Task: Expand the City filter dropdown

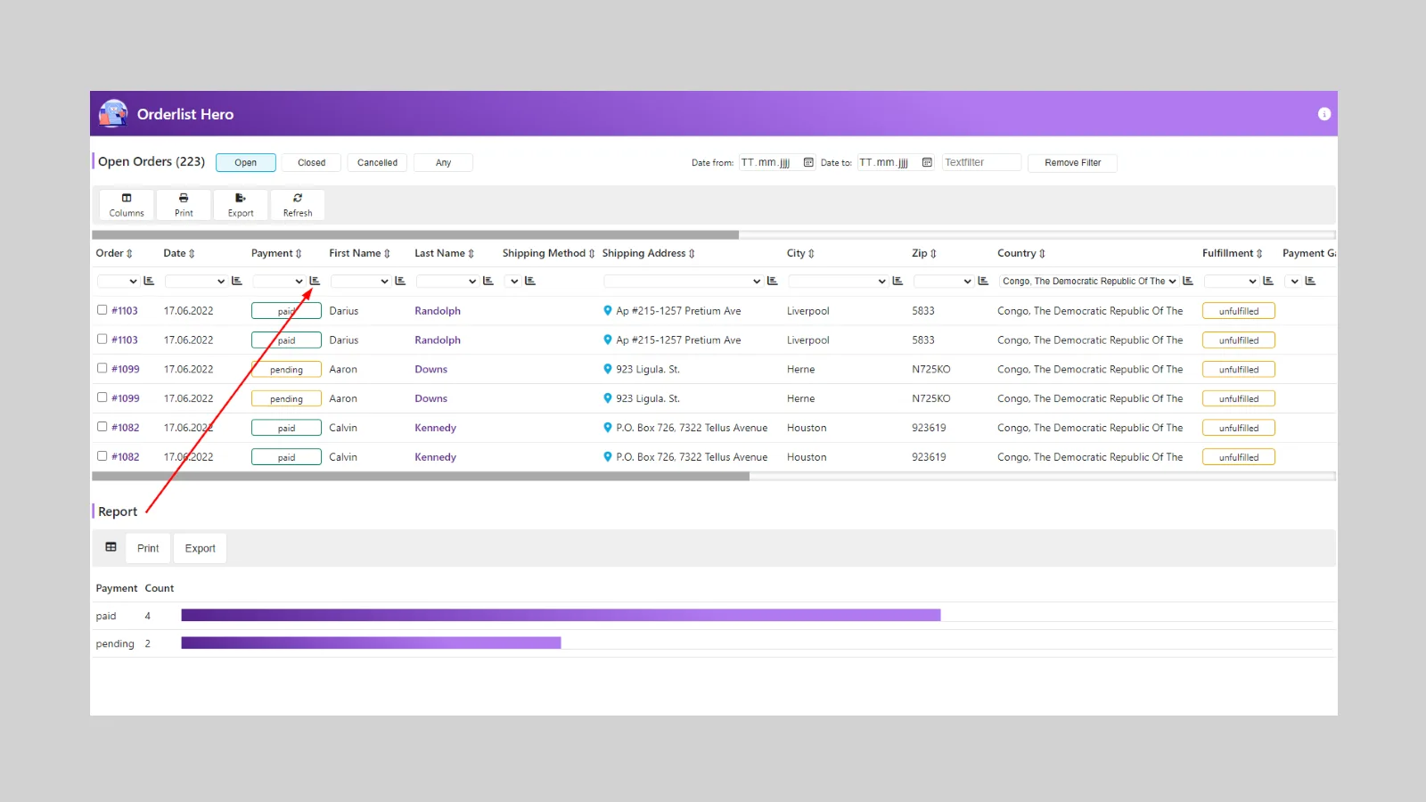Action: tap(839, 281)
